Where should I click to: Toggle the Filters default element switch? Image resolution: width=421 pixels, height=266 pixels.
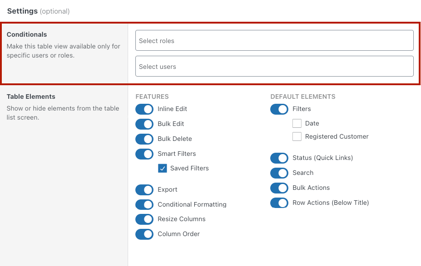(x=279, y=109)
